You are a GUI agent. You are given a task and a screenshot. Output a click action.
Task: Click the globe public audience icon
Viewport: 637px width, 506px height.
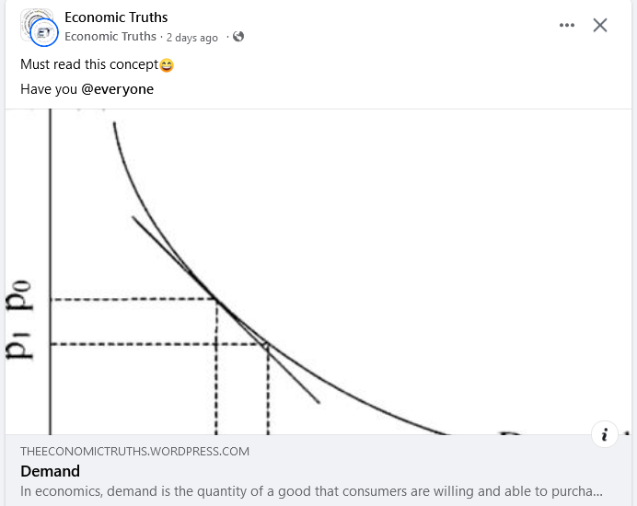(238, 37)
